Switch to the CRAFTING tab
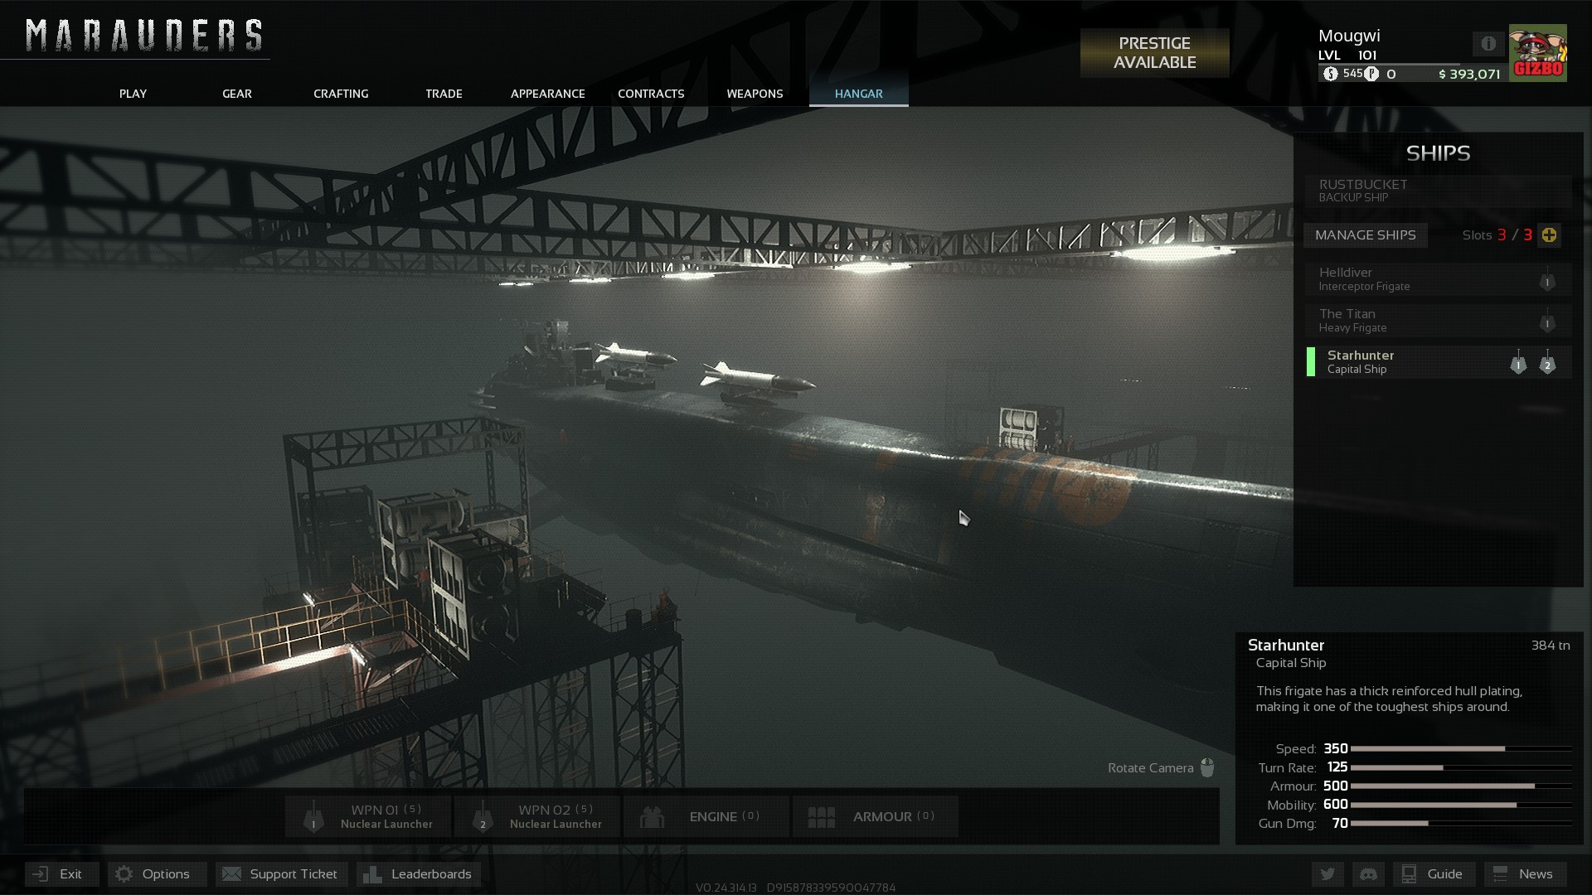1592x895 pixels. coord(341,94)
